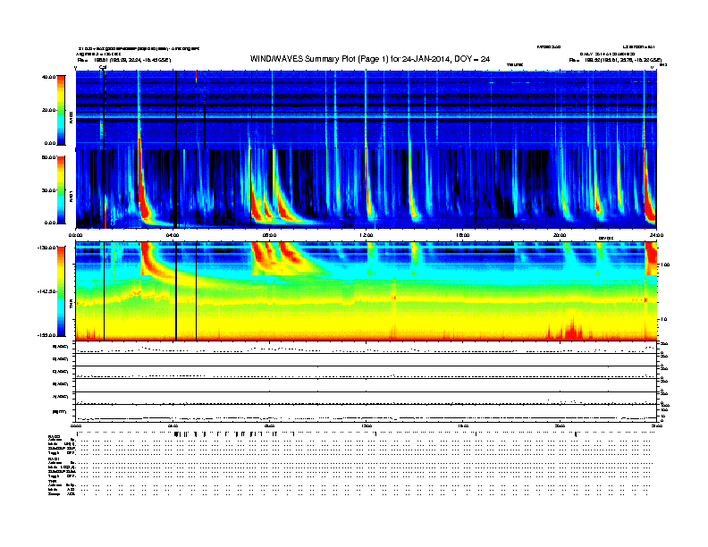The image size is (708, 547).
Task: Click the 12:00 tick under the RAD1 spectrogram
Action: click(x=366, y=235)
